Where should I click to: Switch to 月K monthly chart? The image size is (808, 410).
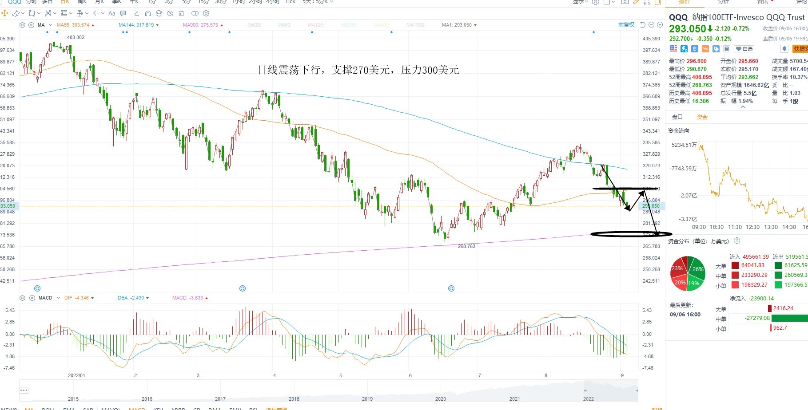100,2
